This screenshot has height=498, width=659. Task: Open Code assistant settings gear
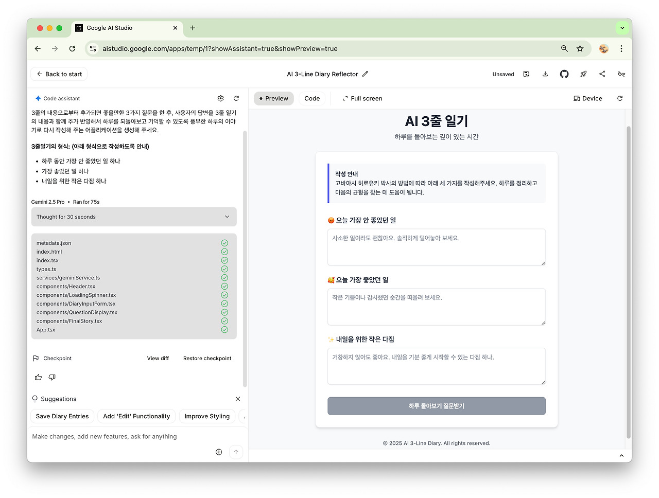(x=220, y=98)
